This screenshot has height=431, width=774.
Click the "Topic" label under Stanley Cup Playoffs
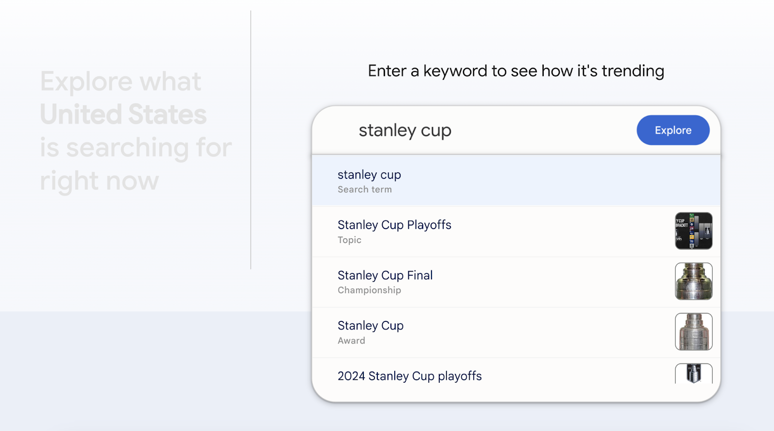point(349,240)
